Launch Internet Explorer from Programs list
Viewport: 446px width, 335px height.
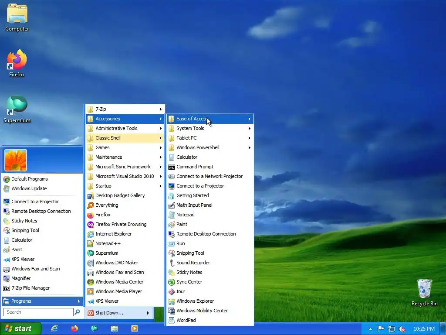pos(125,234)
